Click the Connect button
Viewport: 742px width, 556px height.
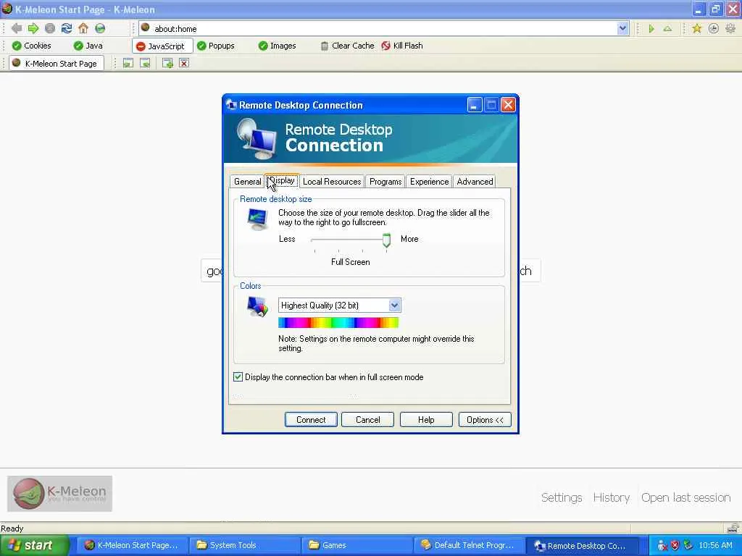click(x=311, y=419)
